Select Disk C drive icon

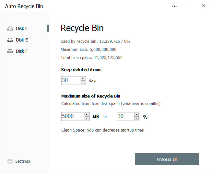click(10, 29)
